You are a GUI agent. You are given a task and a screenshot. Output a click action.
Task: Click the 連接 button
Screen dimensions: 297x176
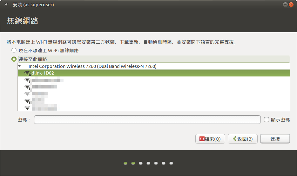coord(275,139)
